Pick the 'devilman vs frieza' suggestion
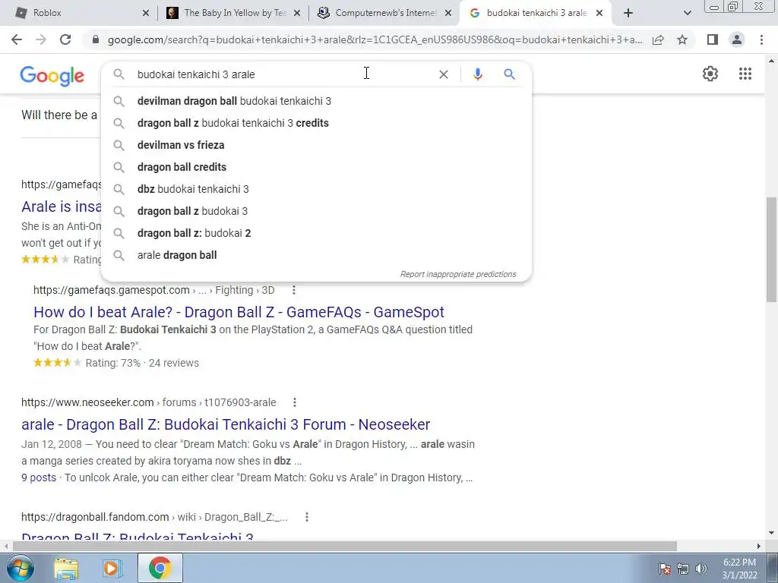778x583 pixels. (x=316, y=145)
